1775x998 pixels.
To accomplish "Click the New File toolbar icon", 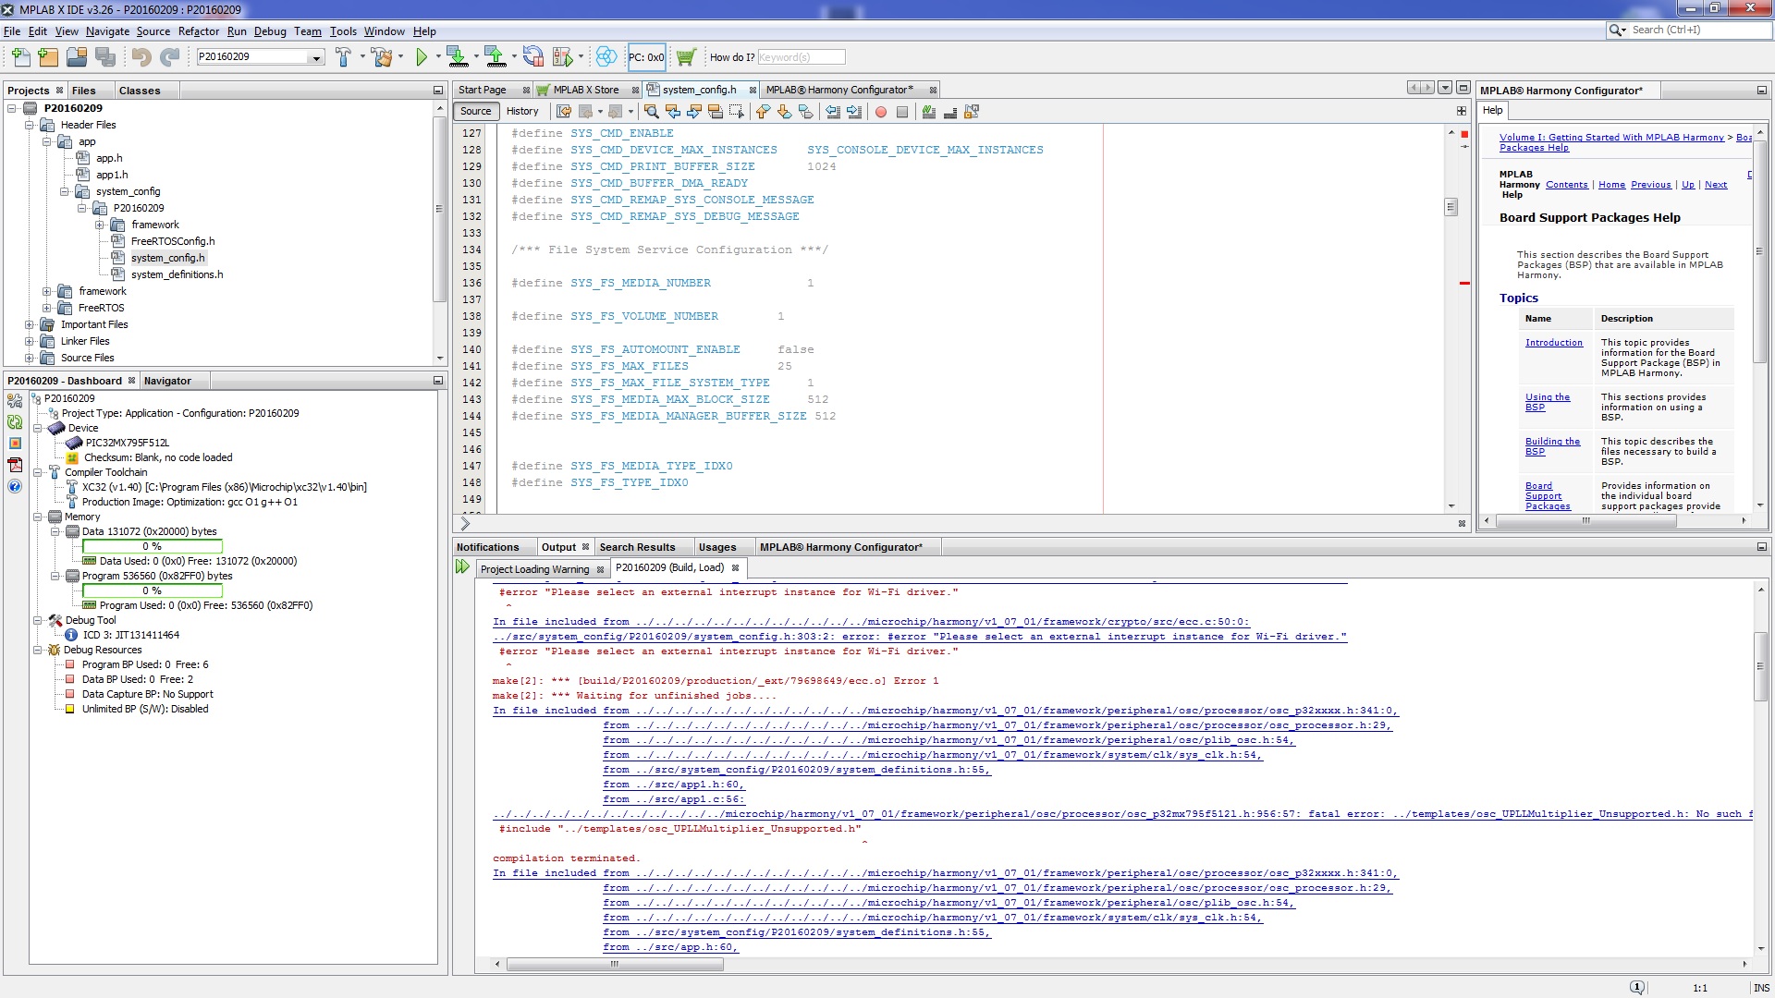I will point(20,57).
